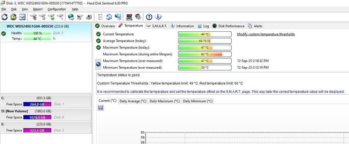
Task: Click the Modify custom temperature thresholds link
Action: (x=266, y=34)
